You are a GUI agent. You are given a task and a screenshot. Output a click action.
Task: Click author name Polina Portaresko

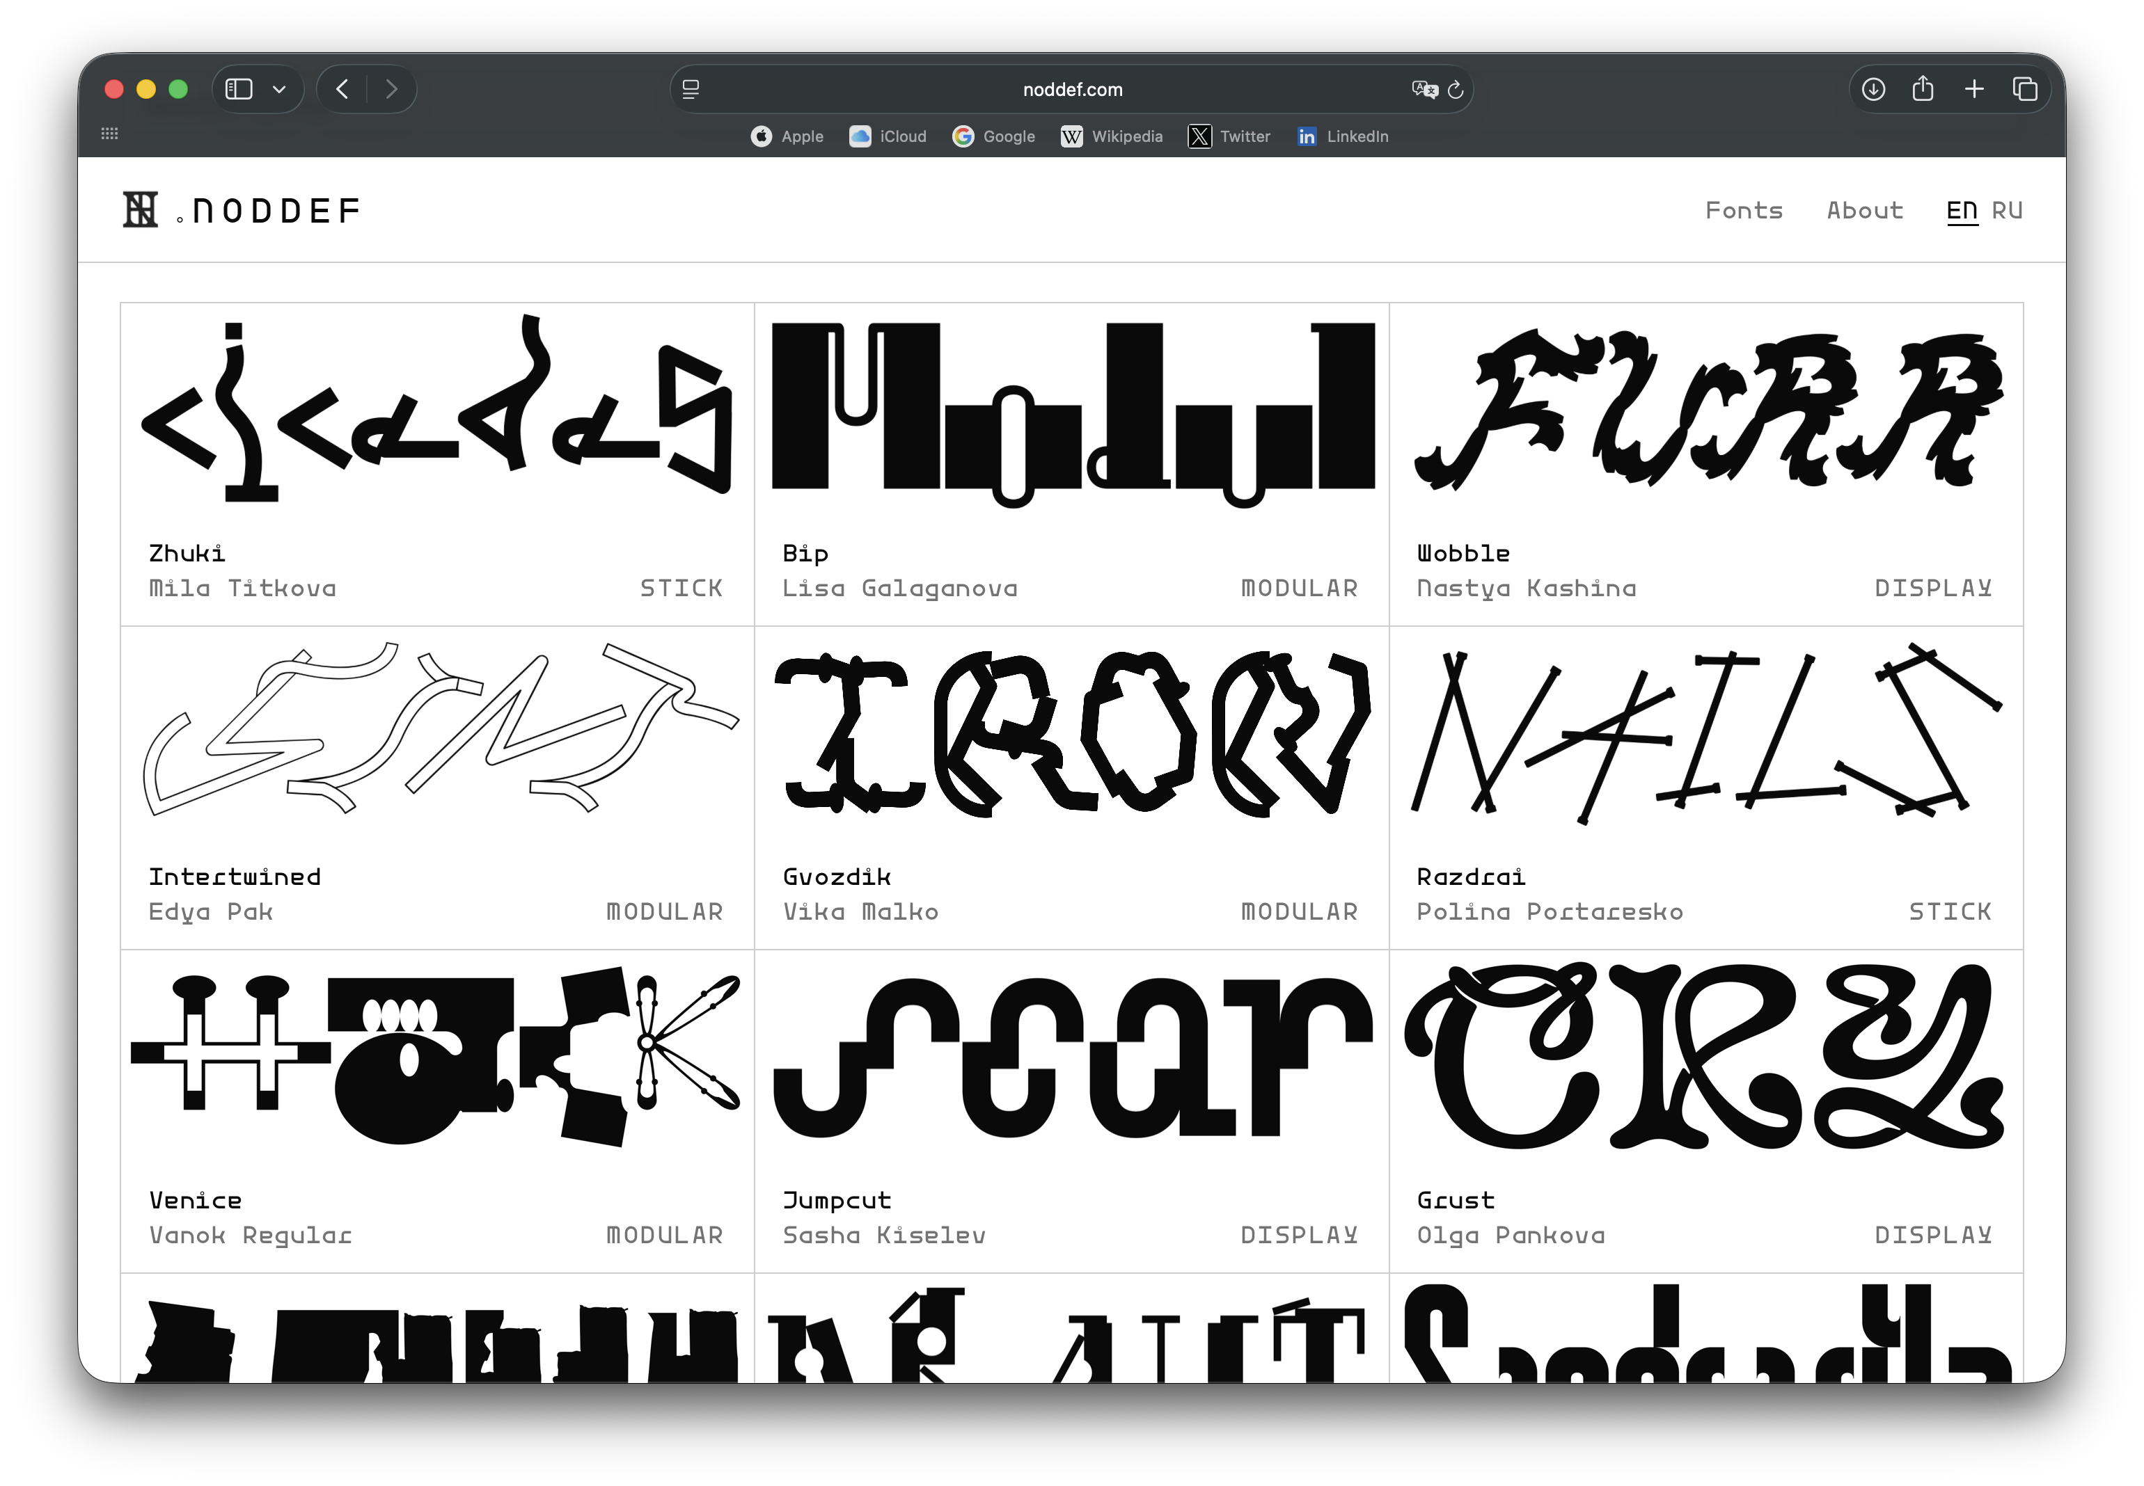point(1550,911)
